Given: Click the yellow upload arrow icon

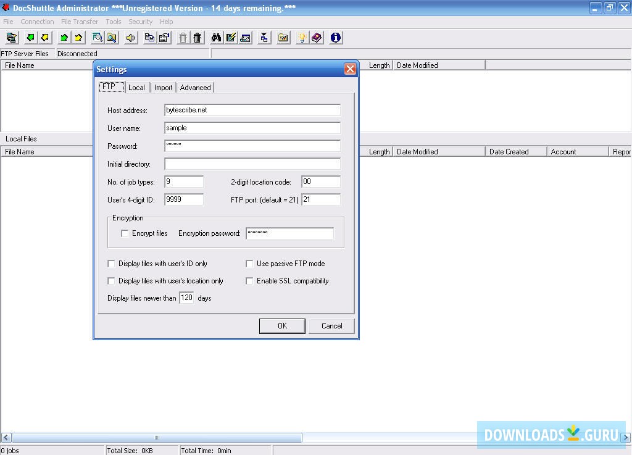Looking at the screenshot, I should (x=78, y=38).
